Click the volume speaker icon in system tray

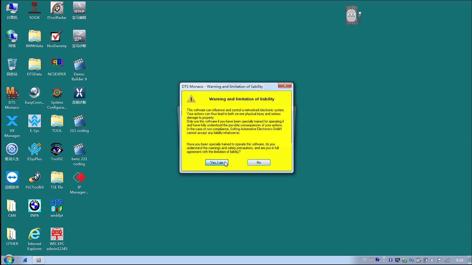[433, 260]
